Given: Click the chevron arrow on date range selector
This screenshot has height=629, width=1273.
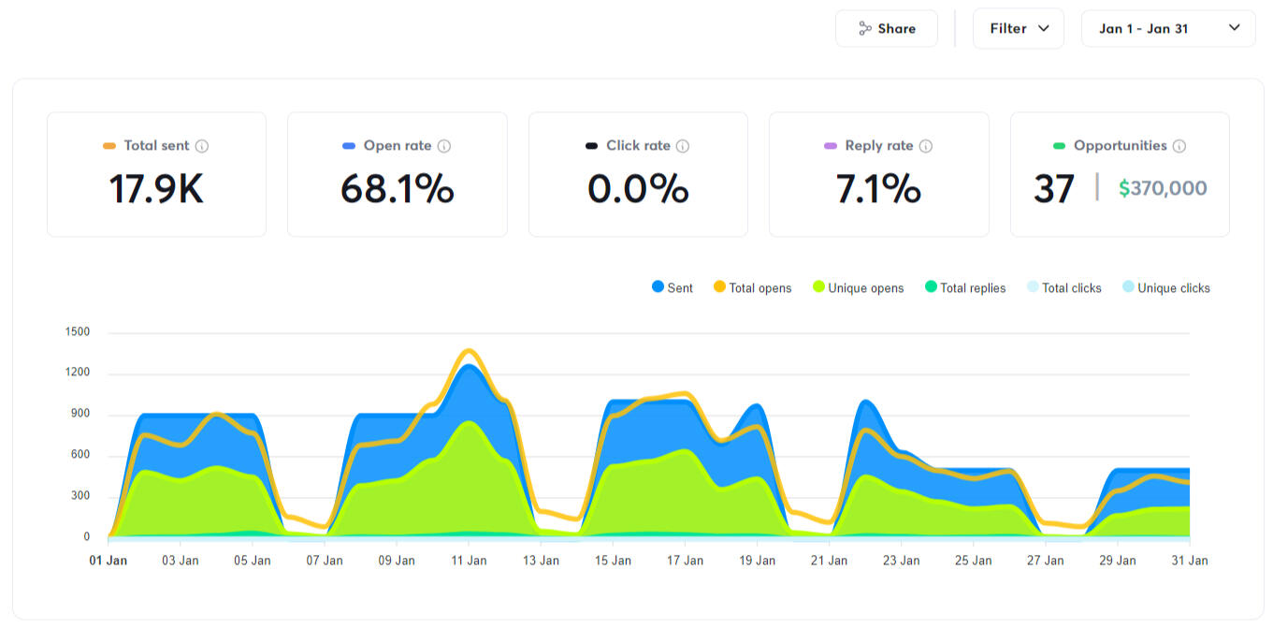Looking at the screenshot, I should (1235, 28).
